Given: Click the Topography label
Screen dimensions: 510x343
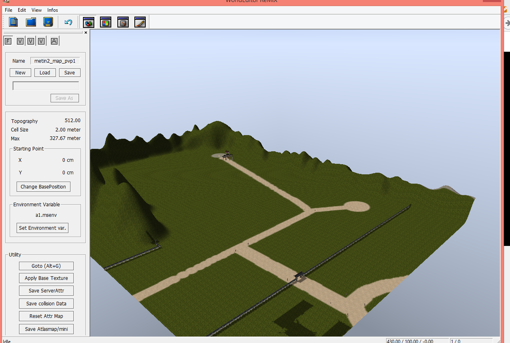Looking at the screenshot, I should point(24,121).
